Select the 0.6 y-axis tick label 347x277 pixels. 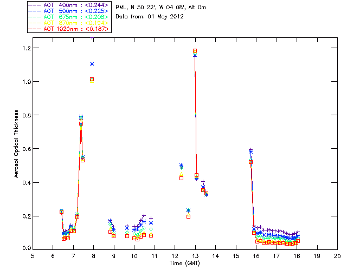click(x=27, y=149)
